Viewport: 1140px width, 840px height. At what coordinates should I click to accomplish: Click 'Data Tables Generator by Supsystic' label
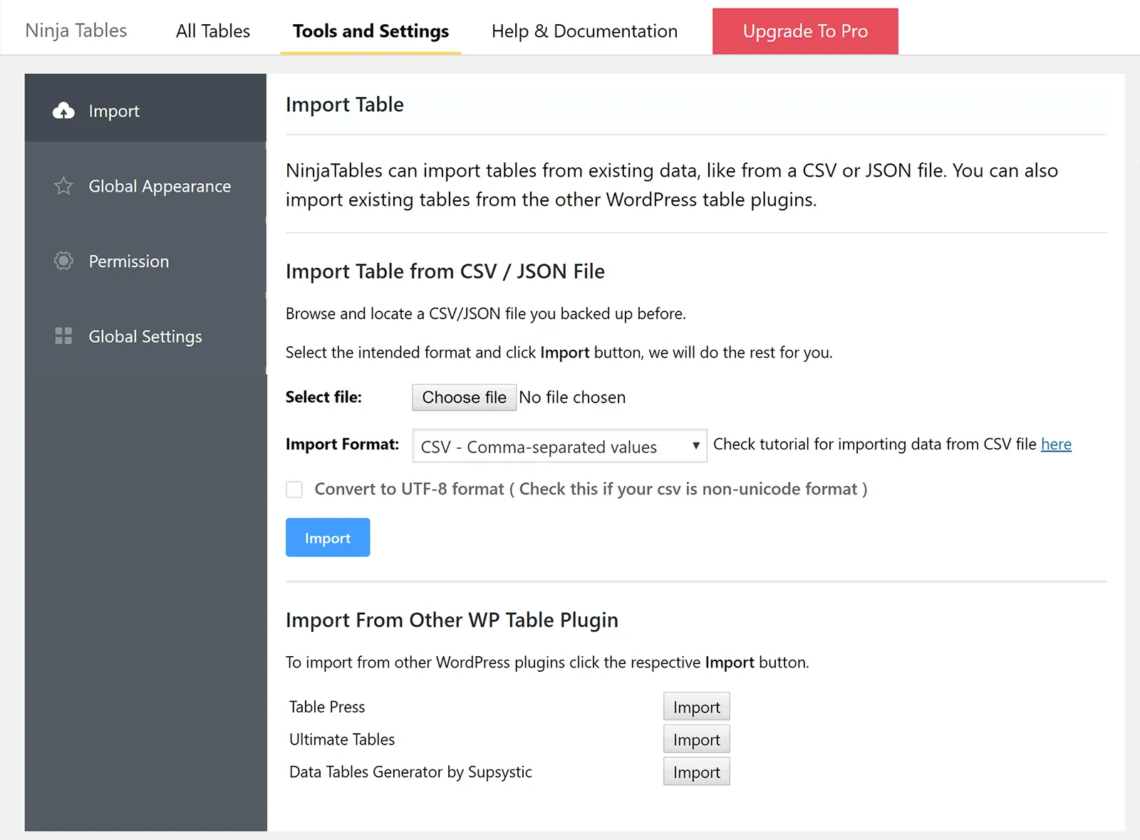pos(410,772)
